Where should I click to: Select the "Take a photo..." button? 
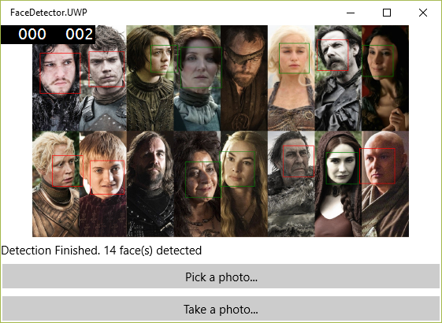point(221,309)
